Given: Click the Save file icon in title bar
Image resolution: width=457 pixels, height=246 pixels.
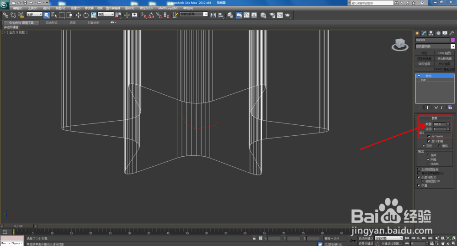Looking at the screenshot, I should (25, 3).
